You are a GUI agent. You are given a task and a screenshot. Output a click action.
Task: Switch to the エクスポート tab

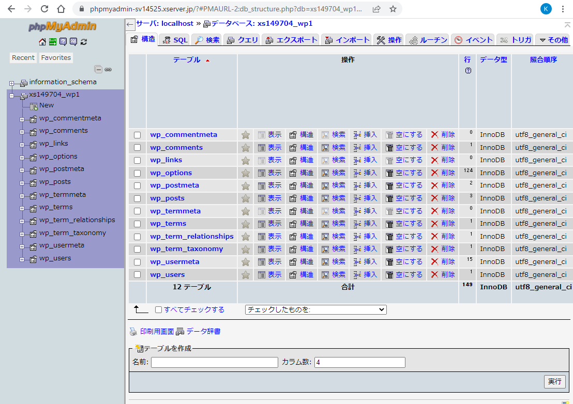coord(291,40)
